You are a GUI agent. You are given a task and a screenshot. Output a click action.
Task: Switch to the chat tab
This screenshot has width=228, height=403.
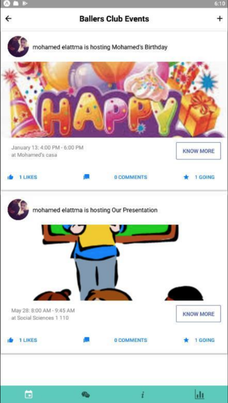click(x=85, y=394)
